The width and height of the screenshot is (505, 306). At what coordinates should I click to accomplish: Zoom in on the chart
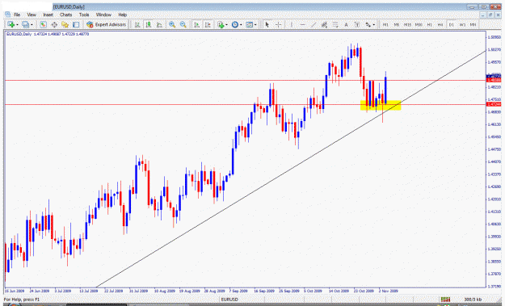click(x=172, y=24)
